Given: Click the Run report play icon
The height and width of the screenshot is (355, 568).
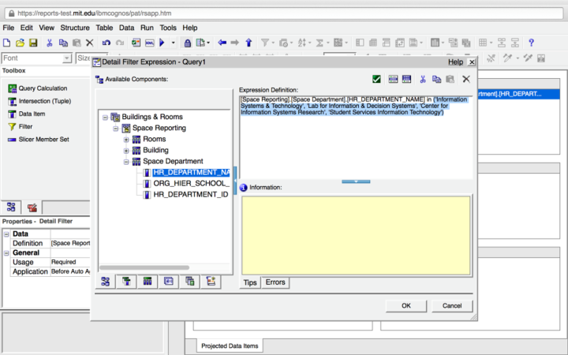Looking at the screenshot, I should pyautogui.click(x=162, y=43).
